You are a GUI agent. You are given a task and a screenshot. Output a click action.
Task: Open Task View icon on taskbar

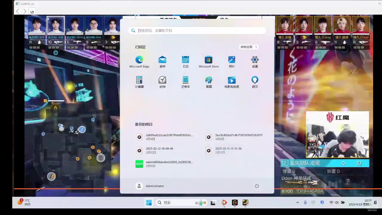click(213, 203)
